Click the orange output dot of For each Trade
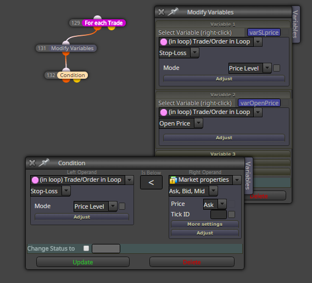Image resolution: width=312 pixels, height=283 pixels. coord(97,28)
